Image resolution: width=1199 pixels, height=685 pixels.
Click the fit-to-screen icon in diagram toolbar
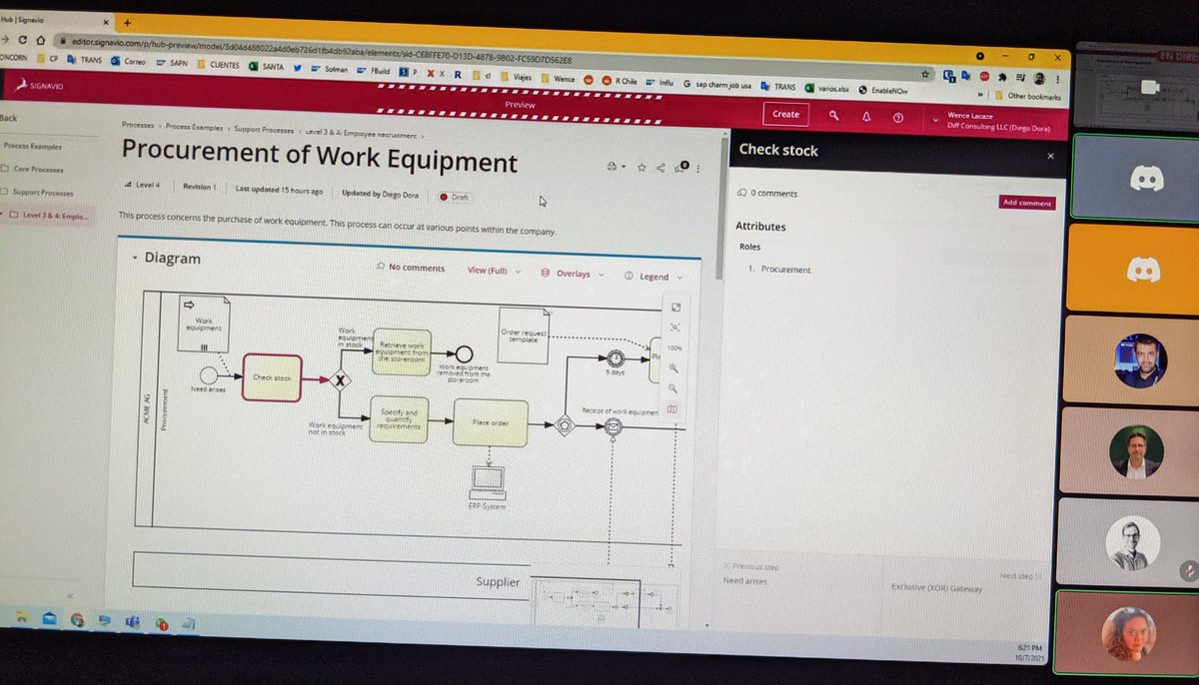point(674,327)
